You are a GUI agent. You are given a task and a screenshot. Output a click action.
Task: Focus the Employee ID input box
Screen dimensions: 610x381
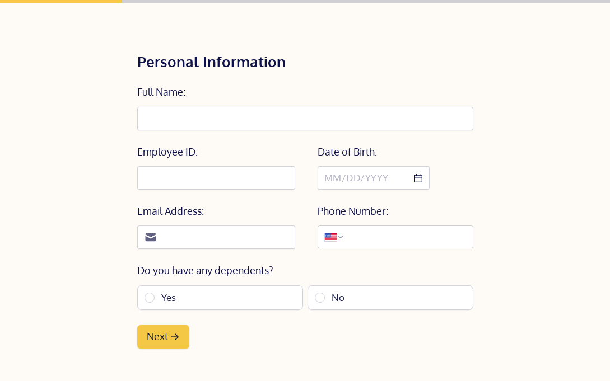[216, 178]
